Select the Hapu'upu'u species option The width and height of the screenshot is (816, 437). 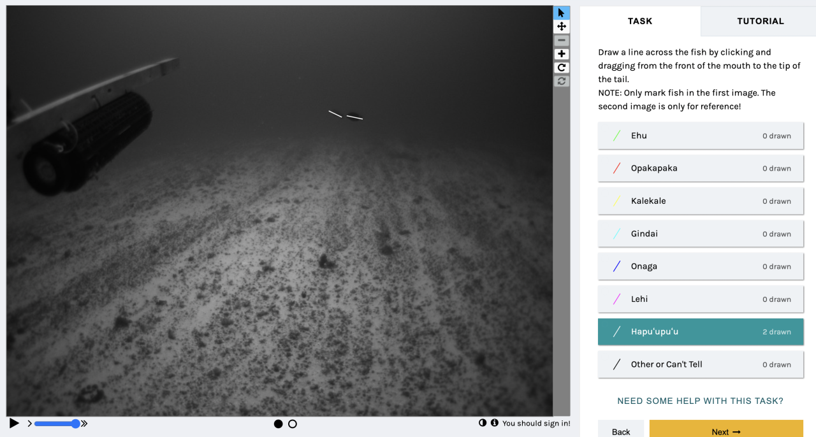point(701,332)
